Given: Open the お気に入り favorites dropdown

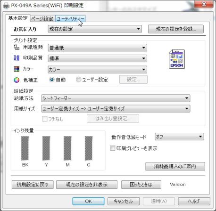Looking at the screenshot, I should (x=95, y=29).
